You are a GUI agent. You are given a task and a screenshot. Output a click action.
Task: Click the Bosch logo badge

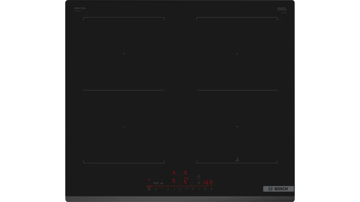click(278, 189)
